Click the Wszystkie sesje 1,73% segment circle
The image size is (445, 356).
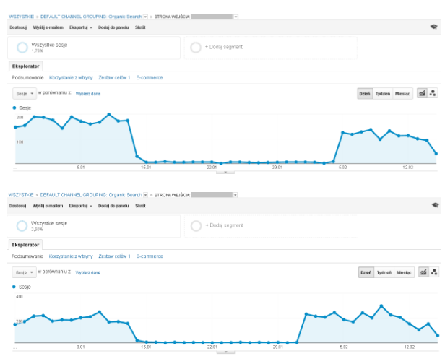click(22, 48)
